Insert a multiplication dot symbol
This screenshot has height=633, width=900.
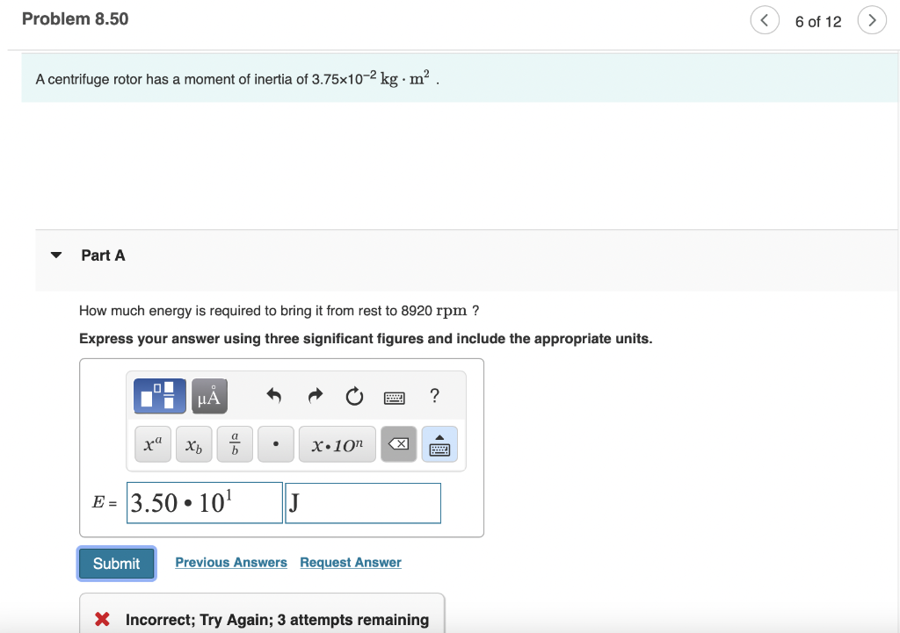[275, 444]
